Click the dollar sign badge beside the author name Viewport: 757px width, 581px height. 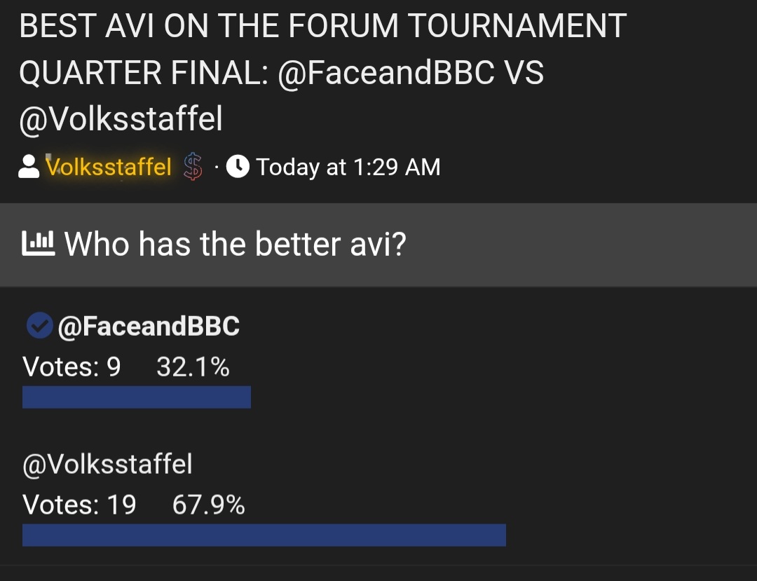(x=193, y=168)
